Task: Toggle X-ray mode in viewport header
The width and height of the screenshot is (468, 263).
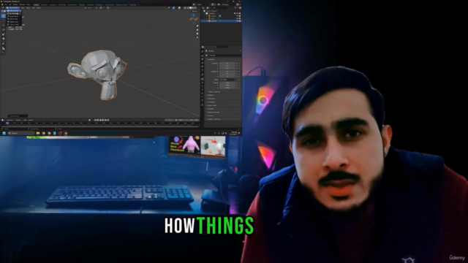Action: (x=185, y=8)
